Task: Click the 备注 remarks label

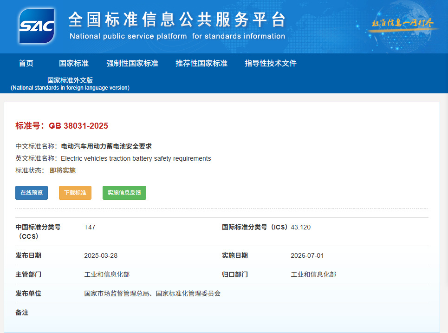Action: tap(22, 313)
